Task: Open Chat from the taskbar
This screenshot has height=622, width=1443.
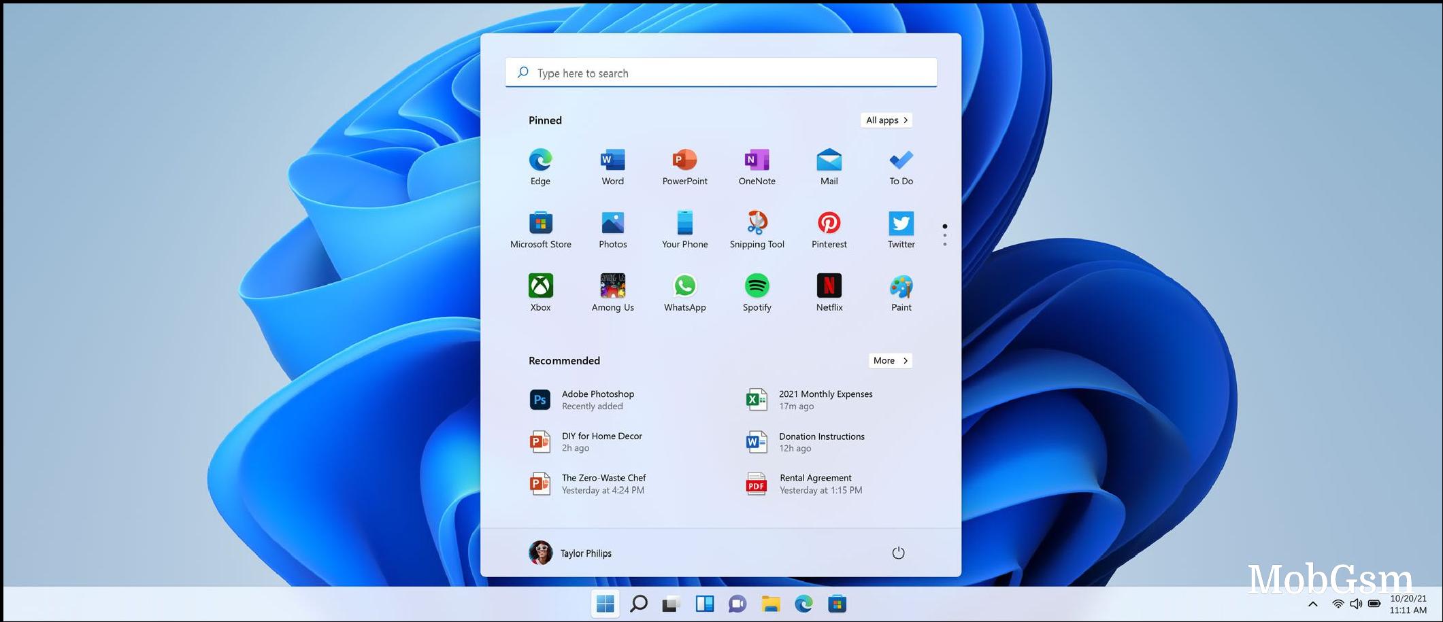Action: tap(737, 604)
